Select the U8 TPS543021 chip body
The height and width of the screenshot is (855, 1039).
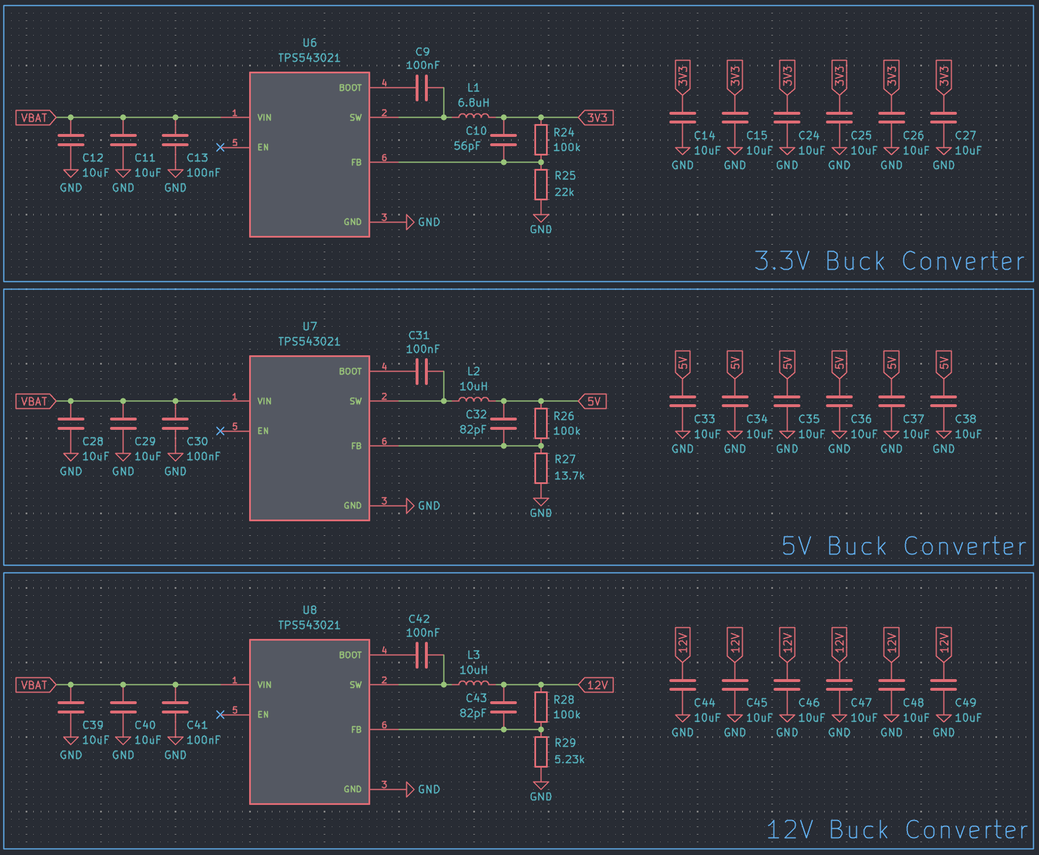(x=309, y=722)
